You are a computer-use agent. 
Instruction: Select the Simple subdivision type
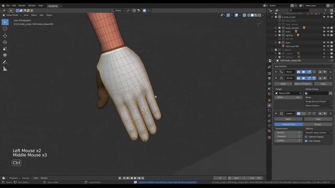click(318, 124)
